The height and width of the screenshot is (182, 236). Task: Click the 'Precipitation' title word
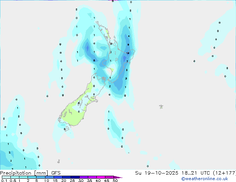[16, 173]
